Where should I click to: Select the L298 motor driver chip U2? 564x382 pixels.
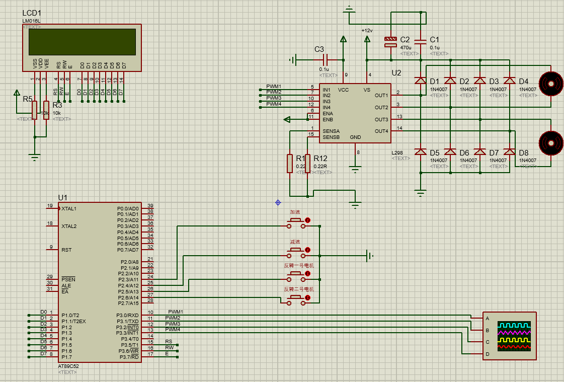point(355,113)
